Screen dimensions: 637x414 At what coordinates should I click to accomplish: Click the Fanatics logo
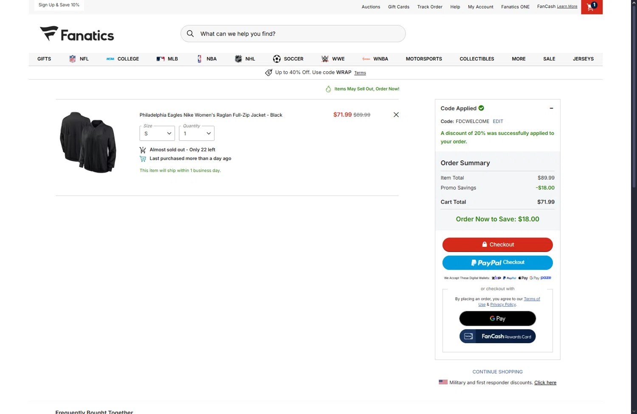[x=77, y=34]
